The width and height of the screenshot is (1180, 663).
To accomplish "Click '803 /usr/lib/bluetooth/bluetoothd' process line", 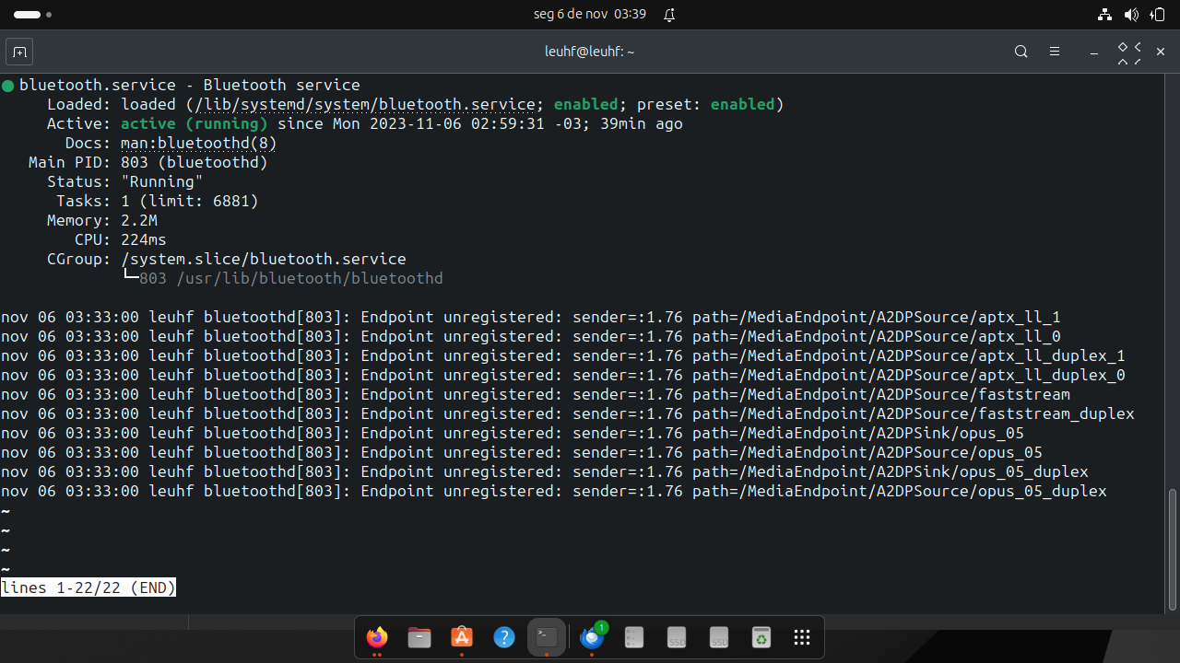I will point(291,278).
